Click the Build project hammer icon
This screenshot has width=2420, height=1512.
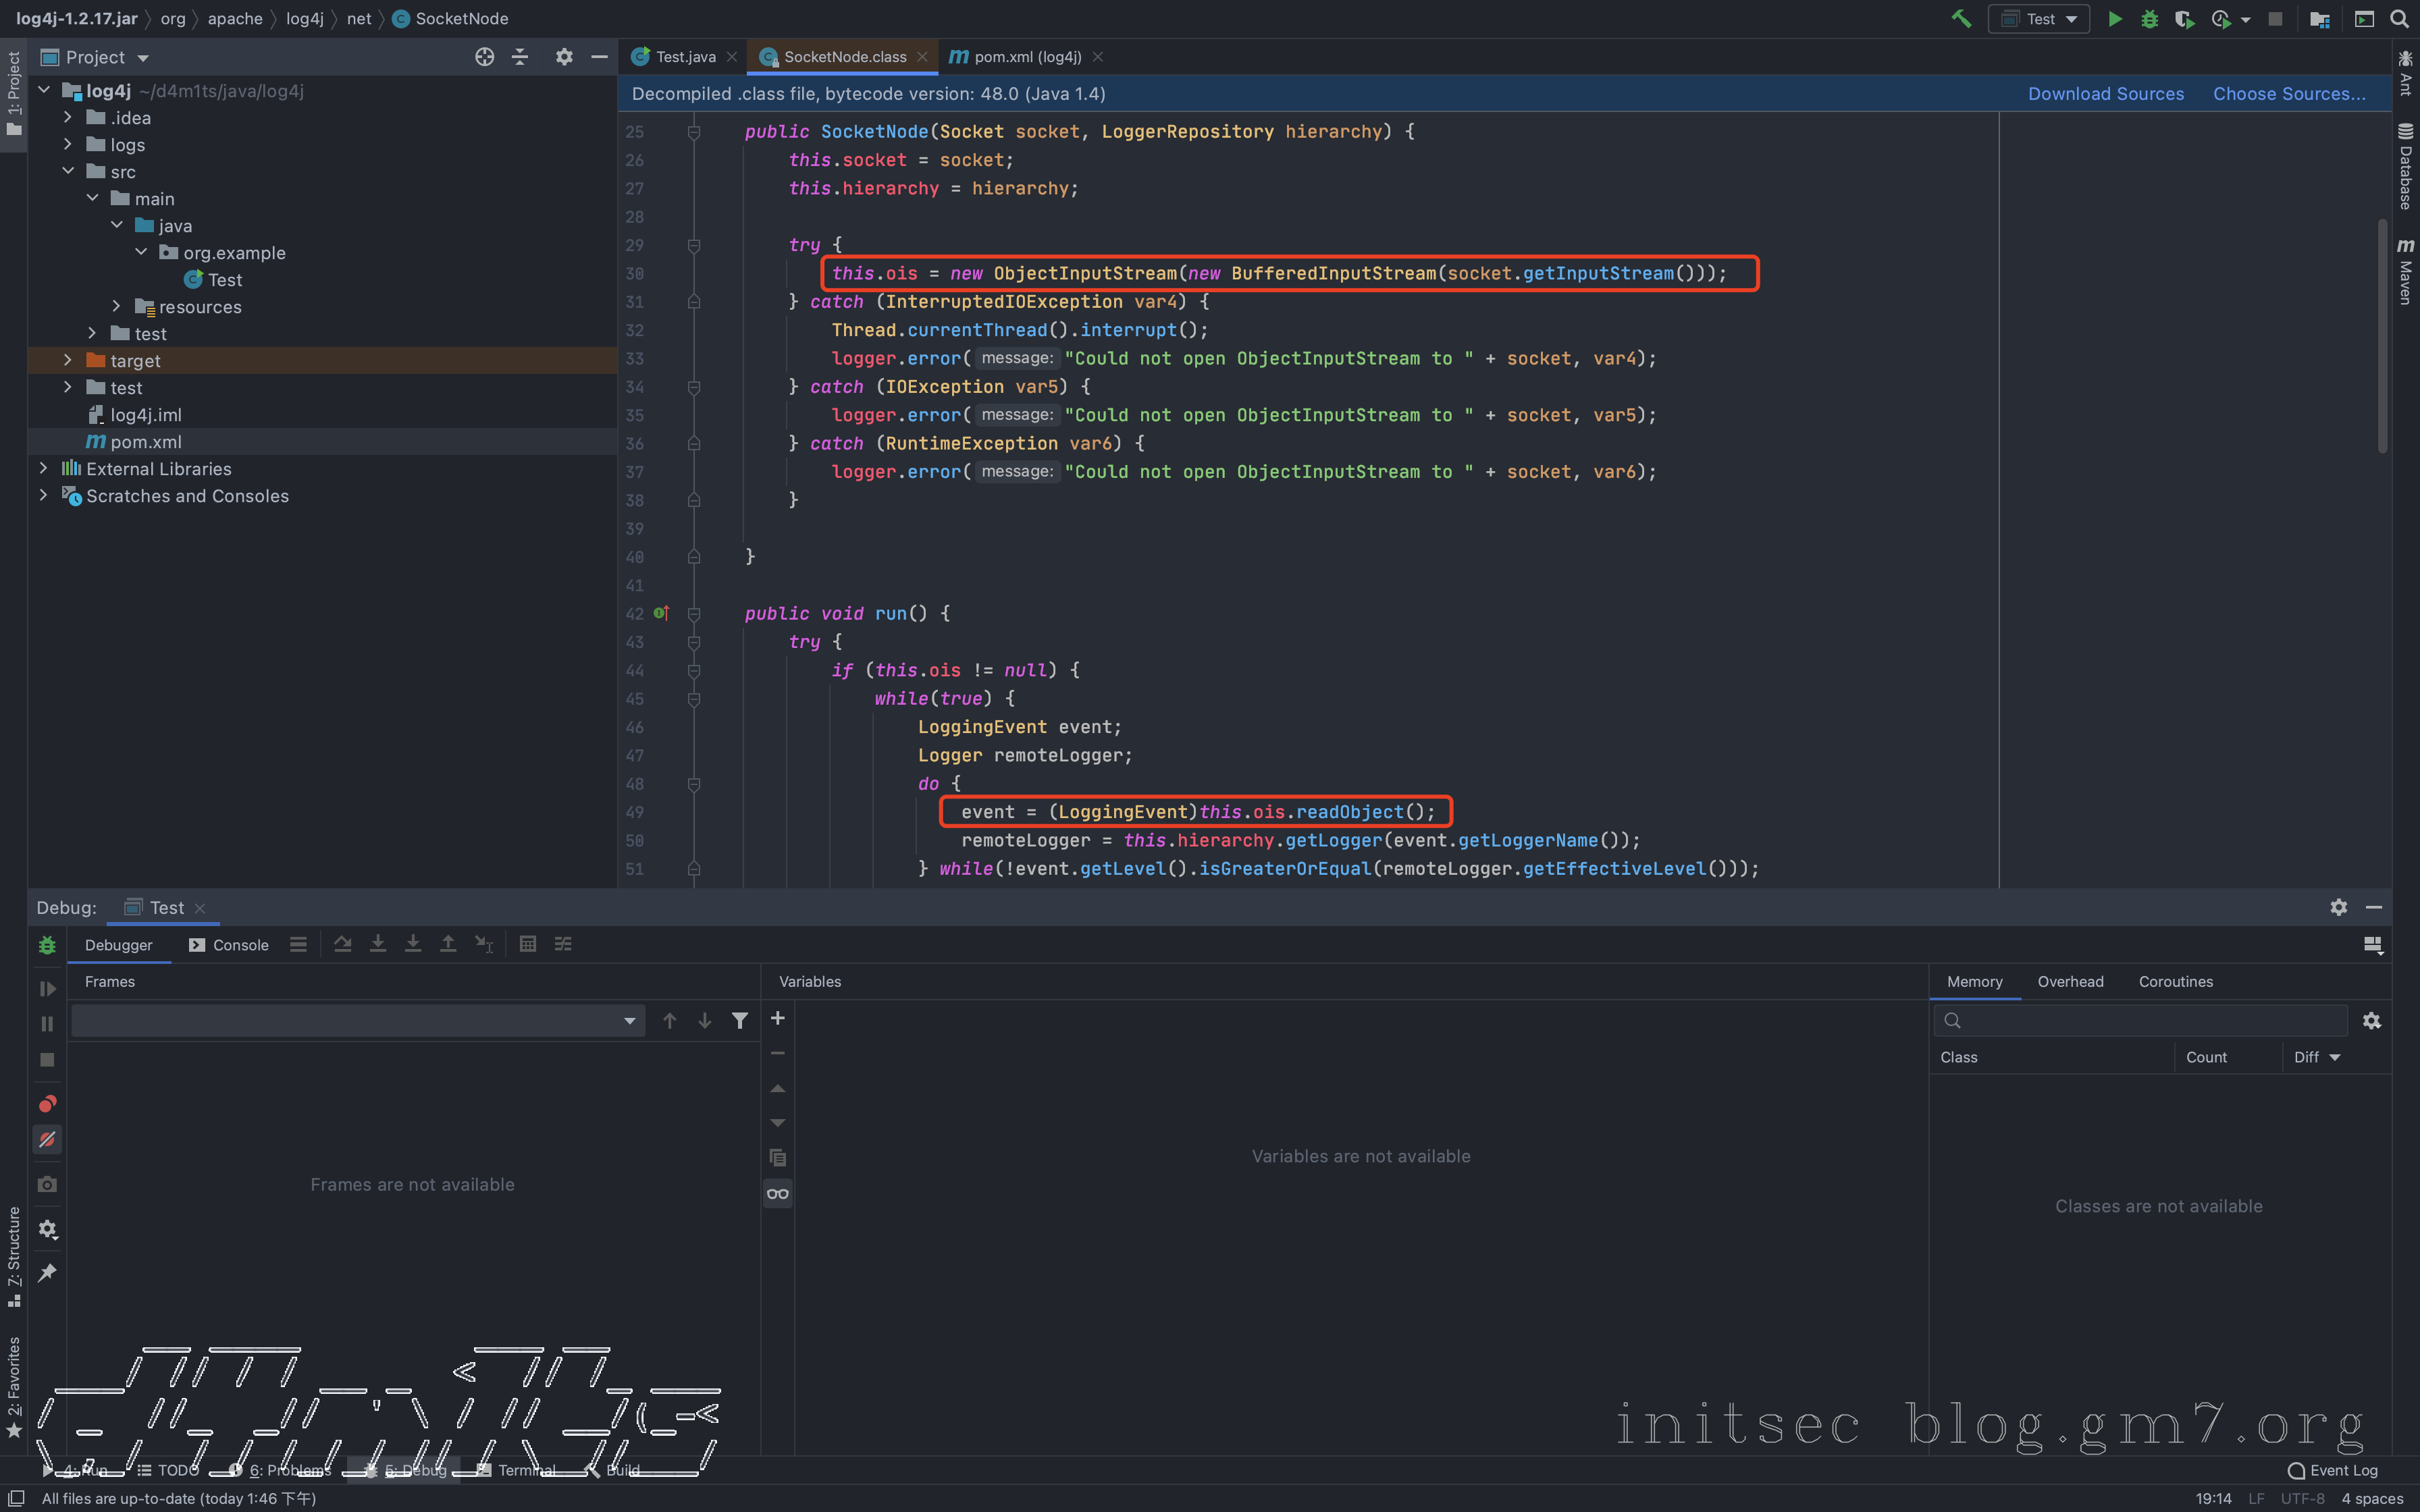pyautogui.click(x=1961, y=19)
